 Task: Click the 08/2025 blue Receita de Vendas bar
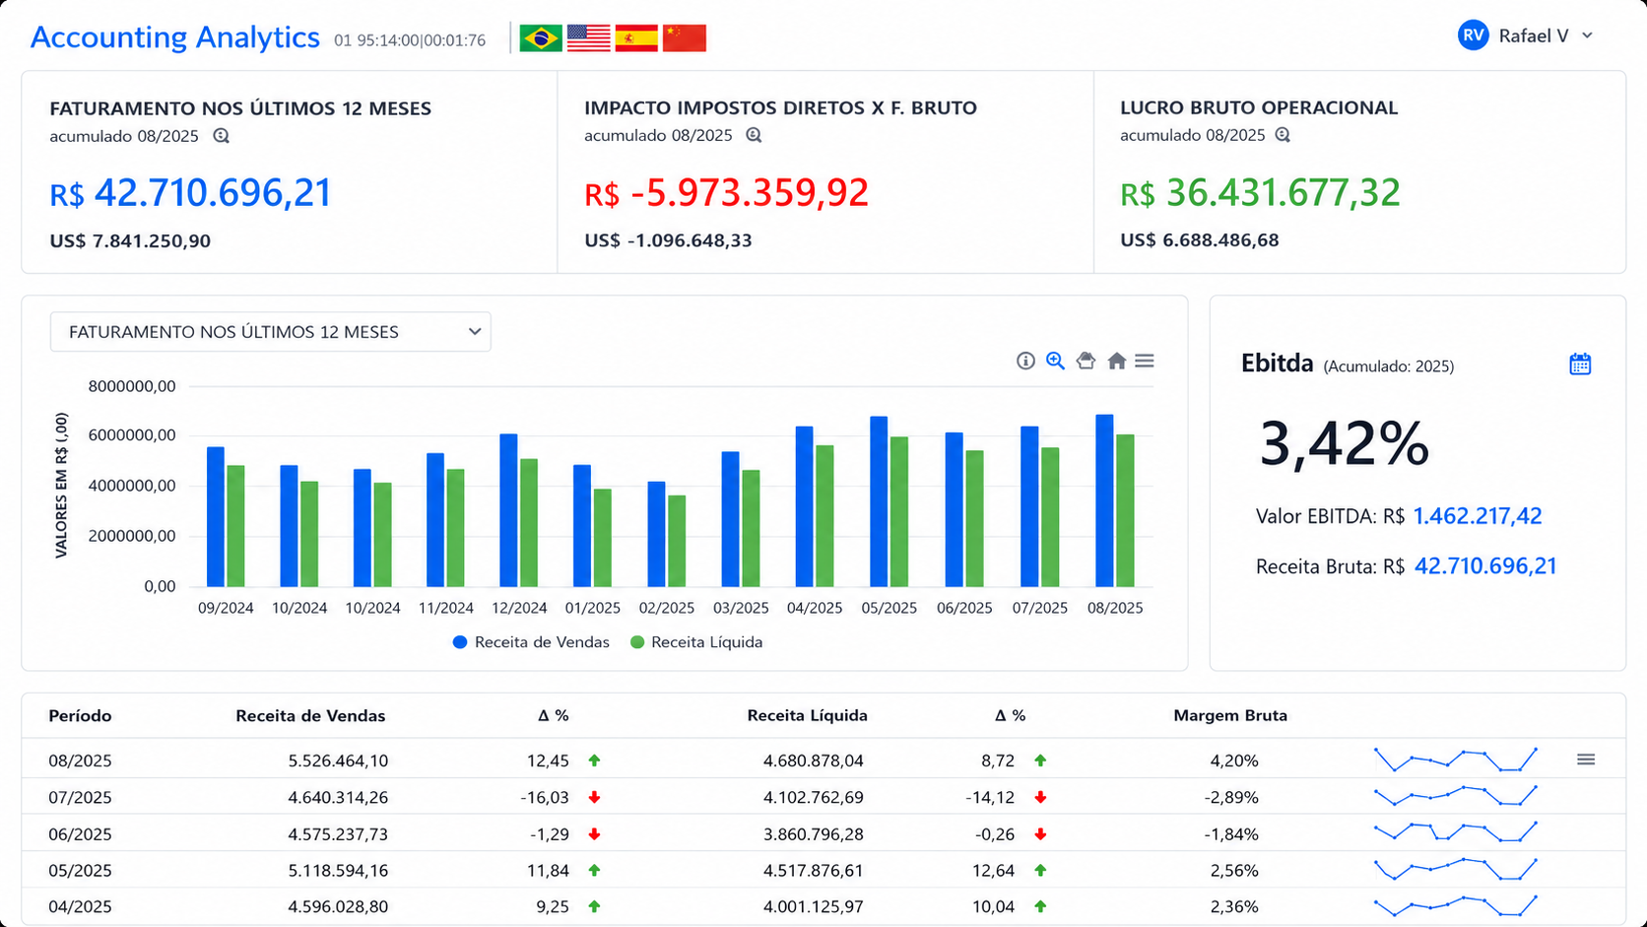pyautogui.click(x=1104, y=500)
